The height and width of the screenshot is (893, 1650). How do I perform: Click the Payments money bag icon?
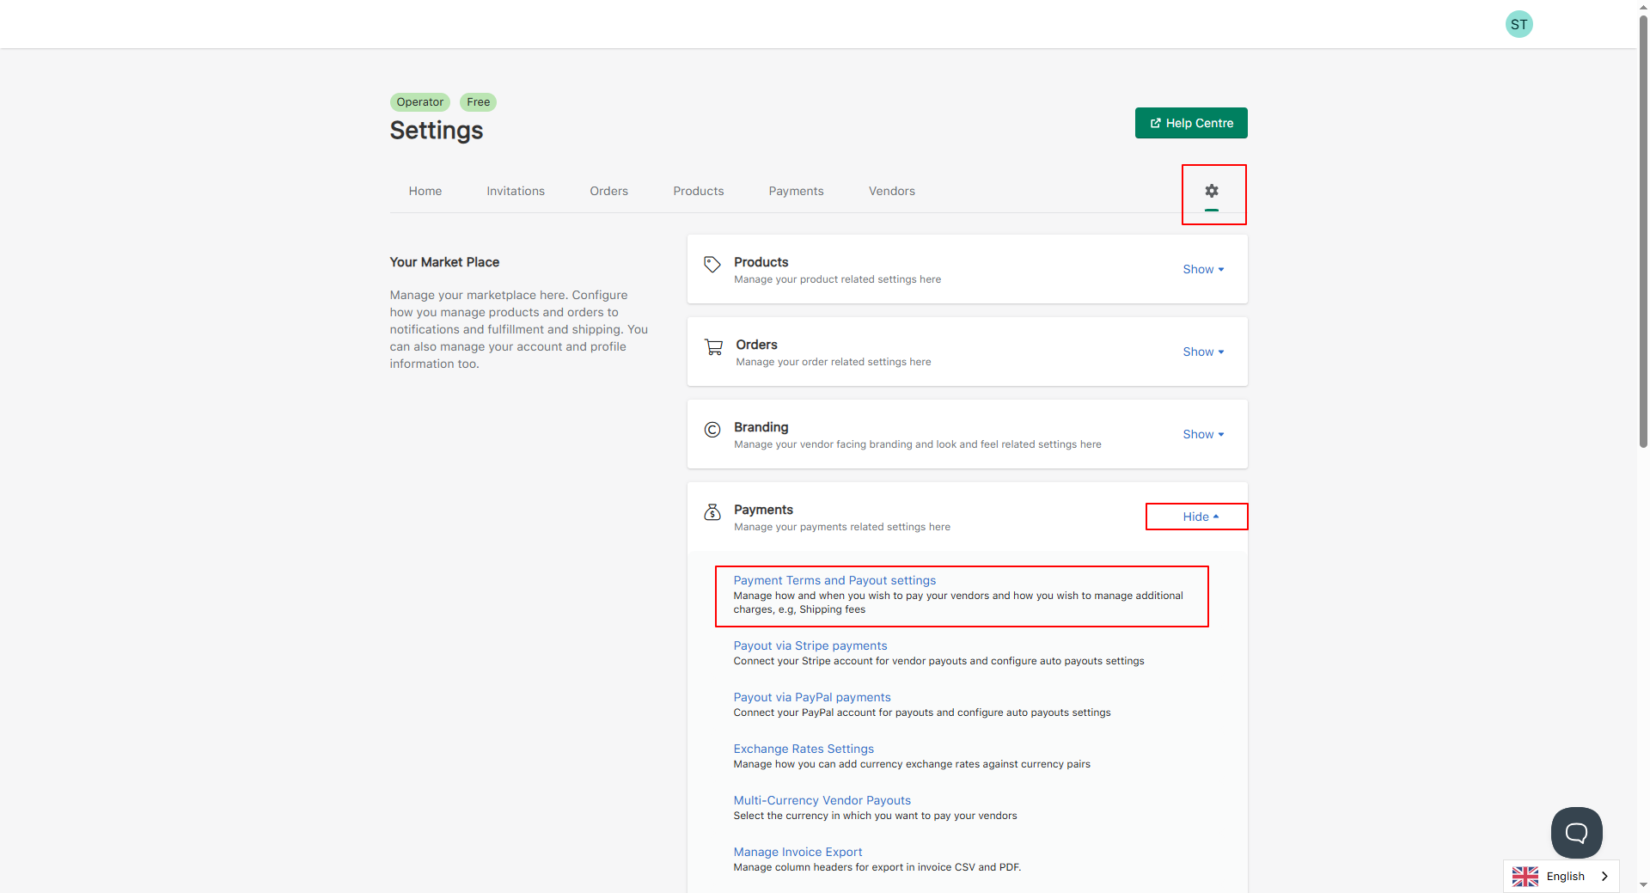pos(712,512)
